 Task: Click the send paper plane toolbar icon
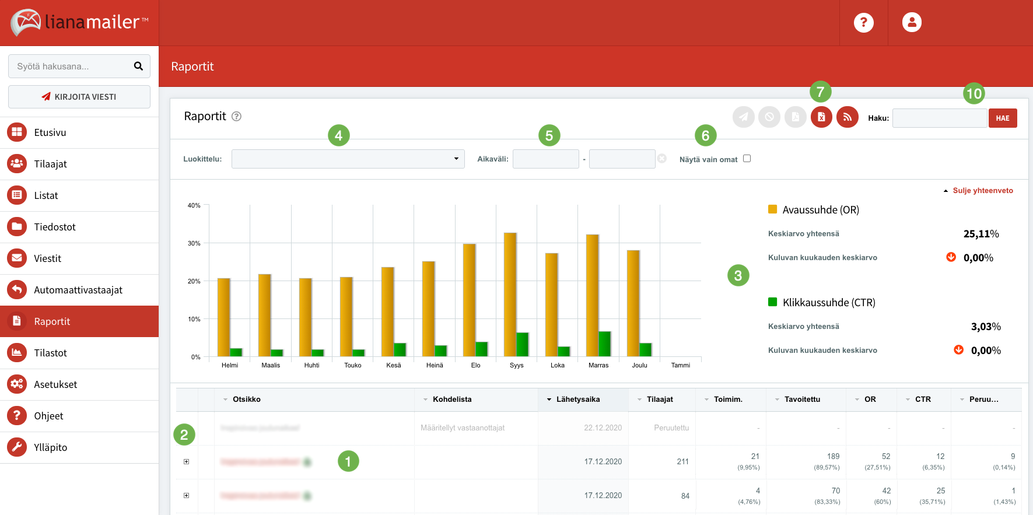tap(744, 117)
